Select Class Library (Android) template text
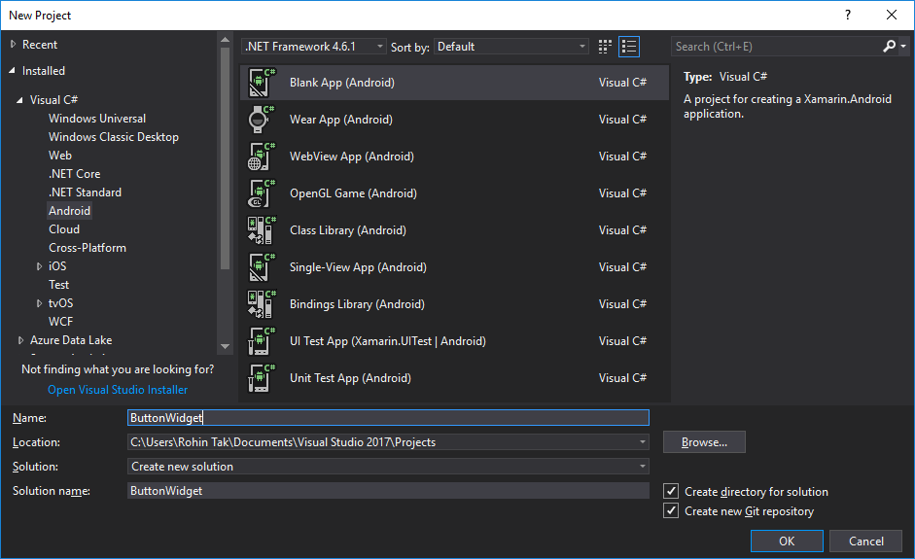This screenshot has height=559, width=915. [x=348, y=230]
